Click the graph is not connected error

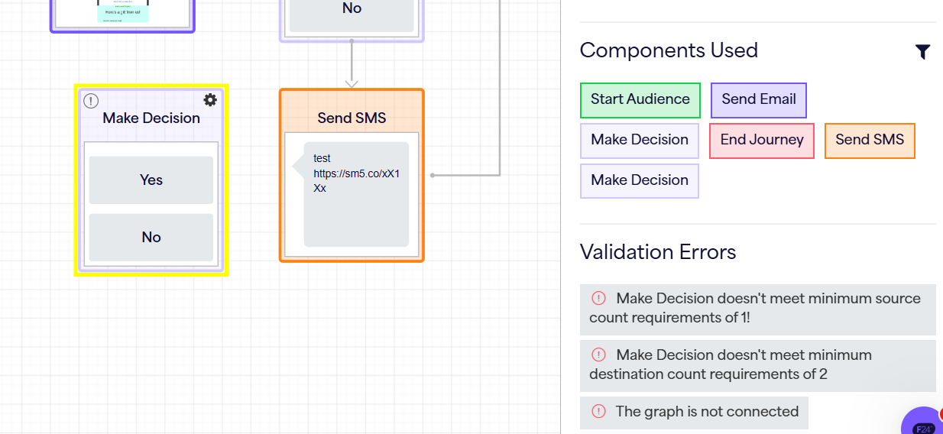[x=706, y=412]
